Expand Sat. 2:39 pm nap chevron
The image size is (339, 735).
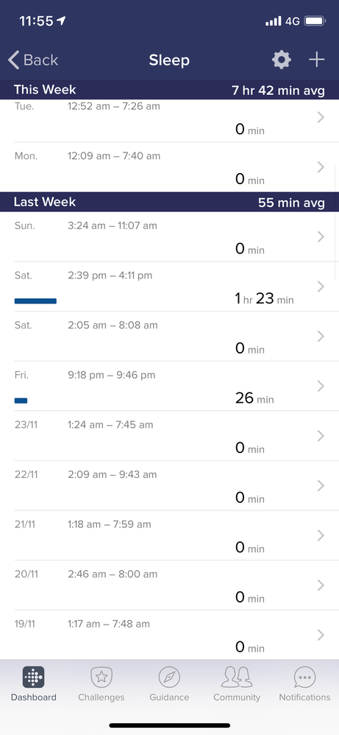point(321,286)
